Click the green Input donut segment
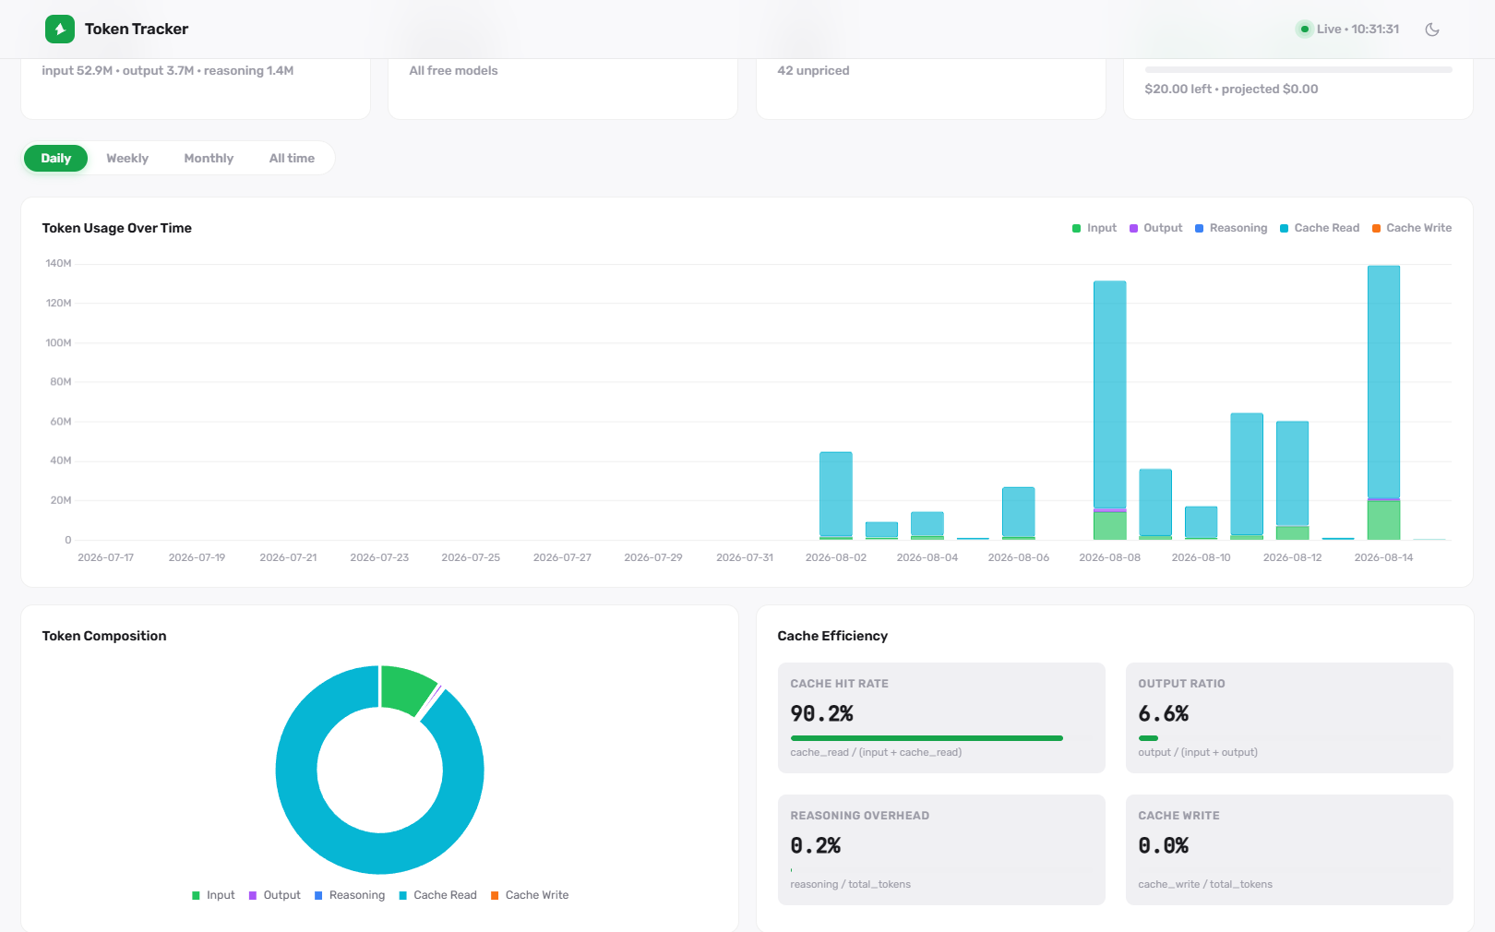Image resolution: width=1495 pixels, height=932 pixels. (x=404, y=688)
